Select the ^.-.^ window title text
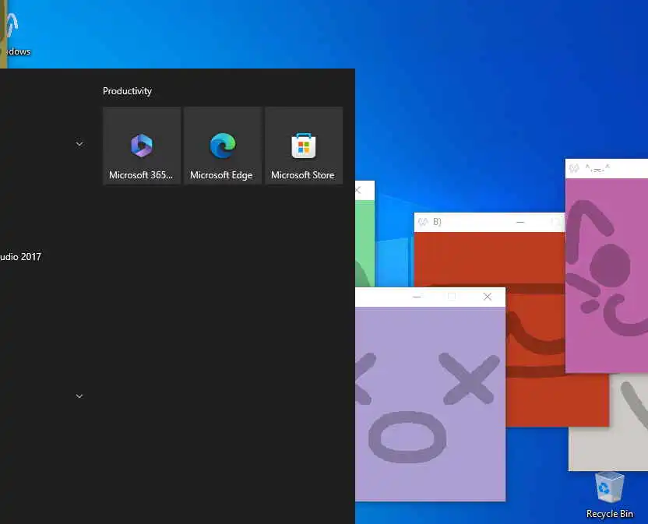 [597, 168]
